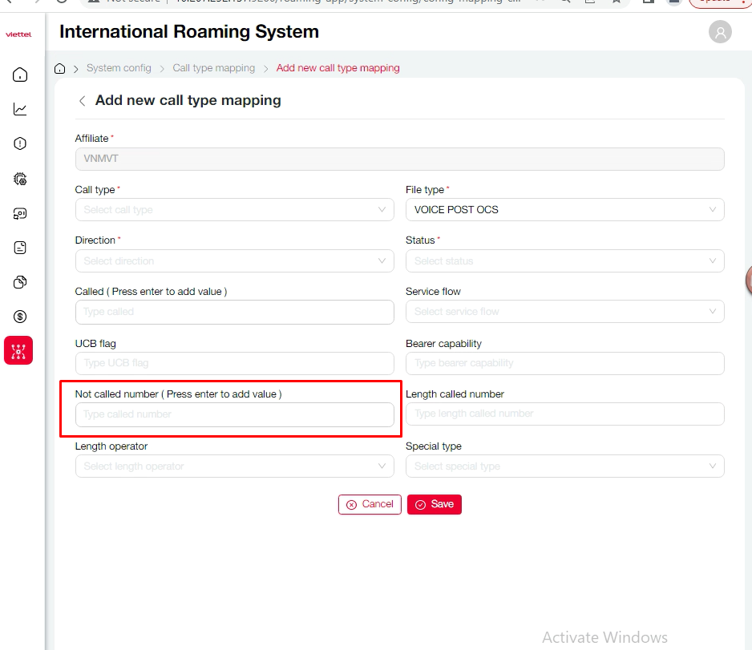Screen dimensions: 752x650
Task: Open the Call type dropdown
Action: (234, 210)
